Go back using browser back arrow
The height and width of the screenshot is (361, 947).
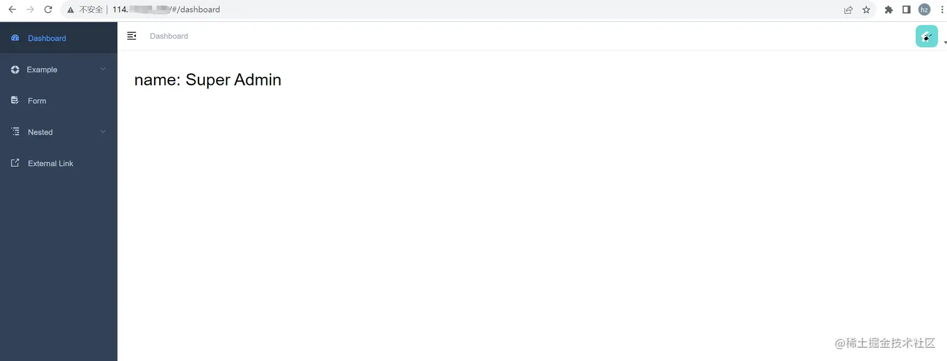[12, 9]
